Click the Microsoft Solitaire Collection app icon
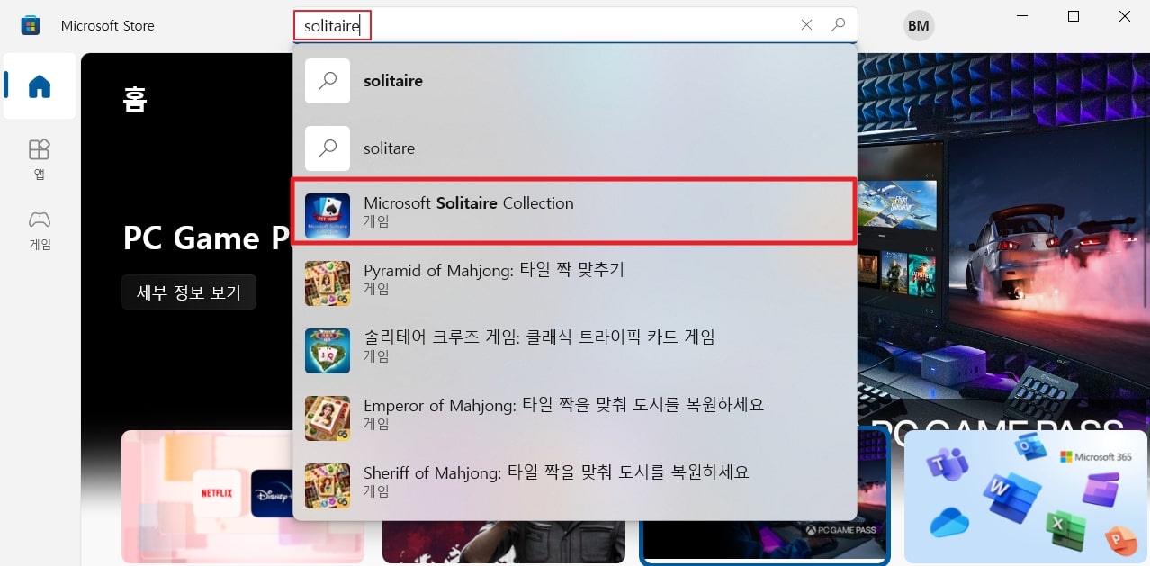1150x566 pixels. [x=328, y=216]
